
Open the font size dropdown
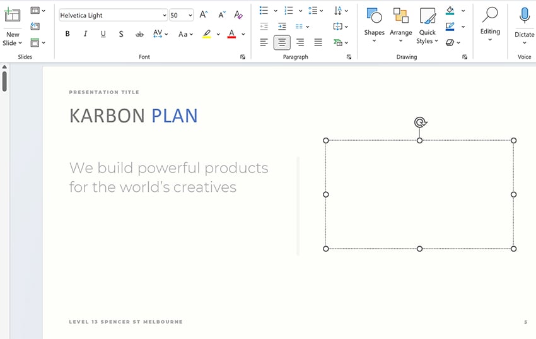pyautogui.click(x=190, y=15)
